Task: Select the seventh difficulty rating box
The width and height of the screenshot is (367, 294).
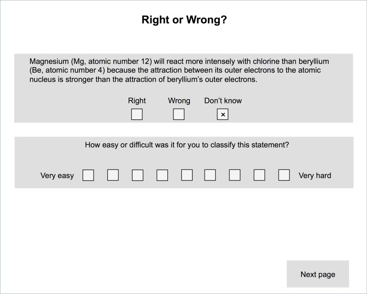Action: (235, 175)
